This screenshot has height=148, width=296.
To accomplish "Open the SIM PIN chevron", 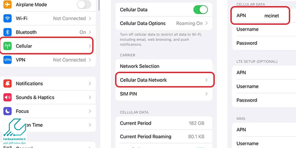I will click(x=206, y=94).
